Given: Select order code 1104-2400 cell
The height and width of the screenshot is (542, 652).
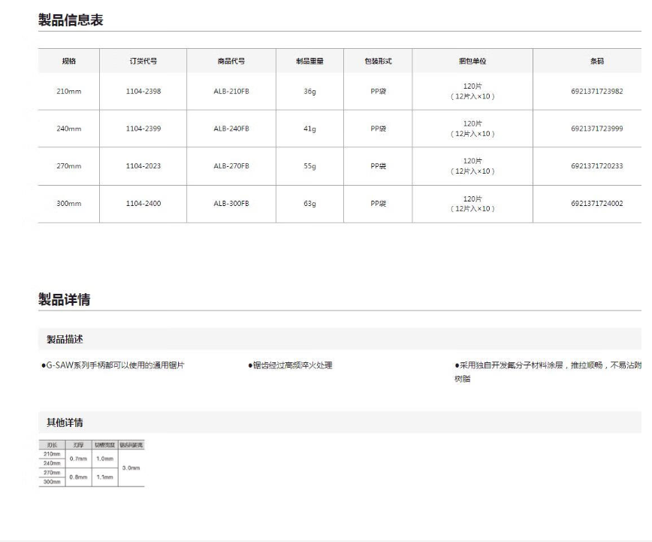Looking at the screenshot, I should coord(143,203).
